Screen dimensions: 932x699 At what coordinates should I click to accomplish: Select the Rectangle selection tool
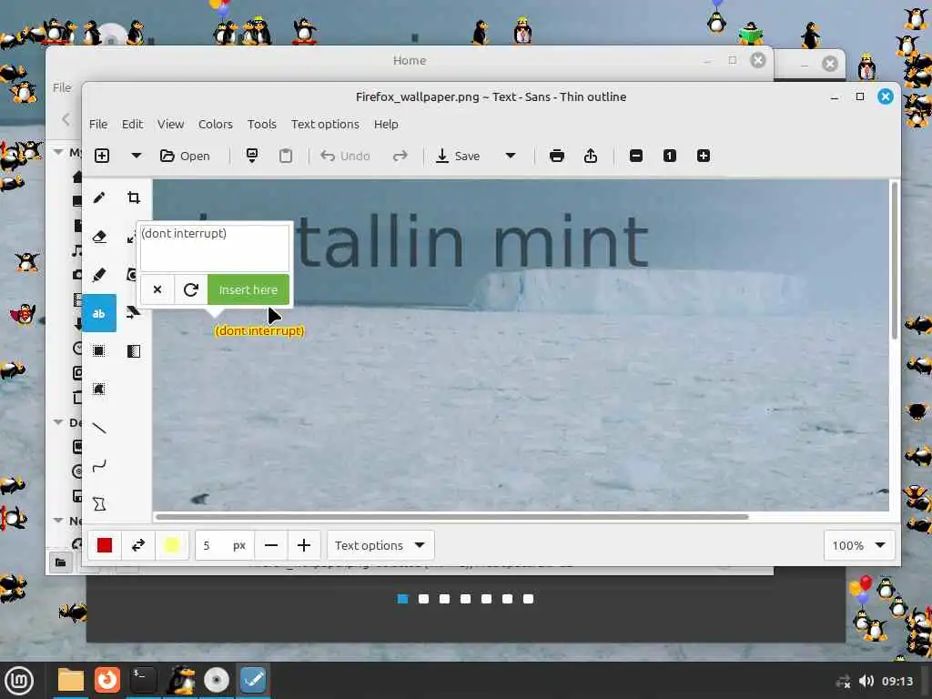[99, 350]
